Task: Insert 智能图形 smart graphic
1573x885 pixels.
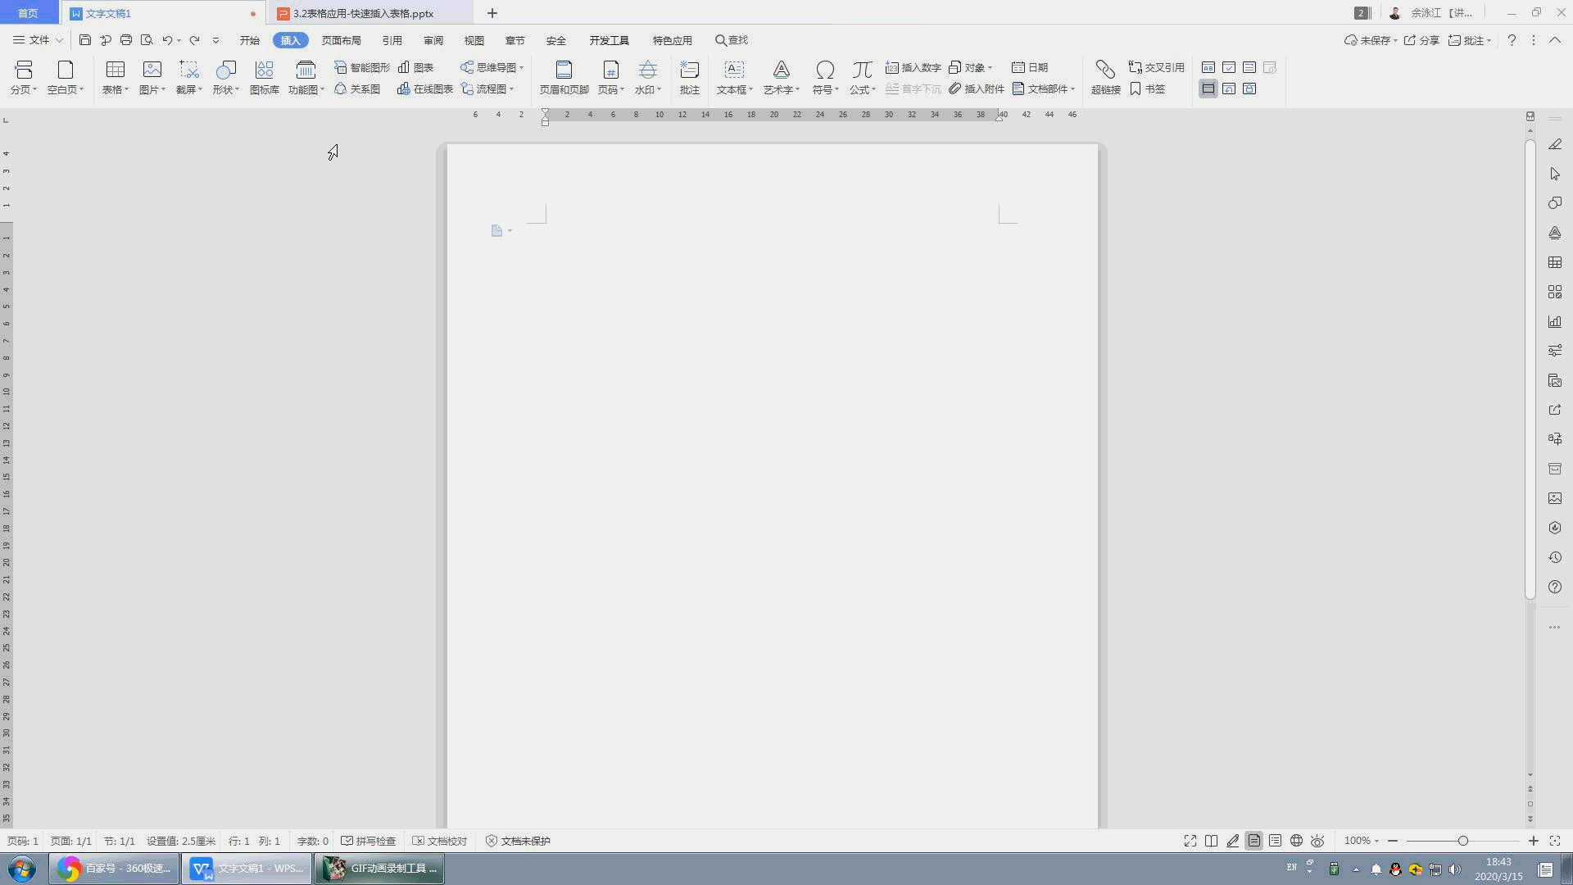Action: click(x=362, y=67)
